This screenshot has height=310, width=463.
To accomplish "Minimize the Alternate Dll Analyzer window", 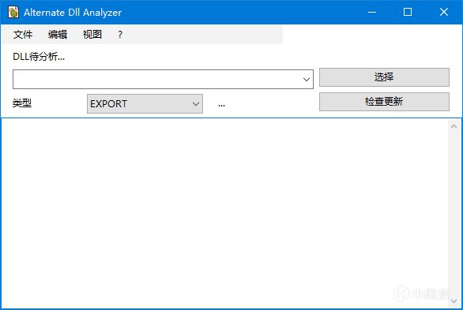I will (x=372, y=12).
